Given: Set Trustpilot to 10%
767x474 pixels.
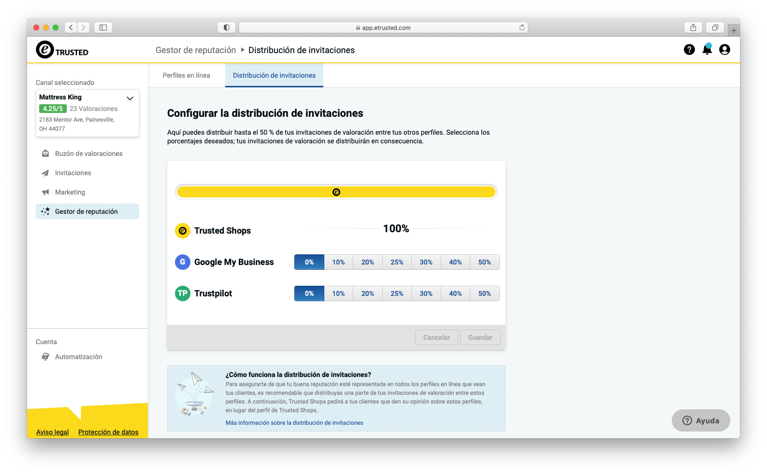Looking at the screenshot, I should click(x=338, y=293).
